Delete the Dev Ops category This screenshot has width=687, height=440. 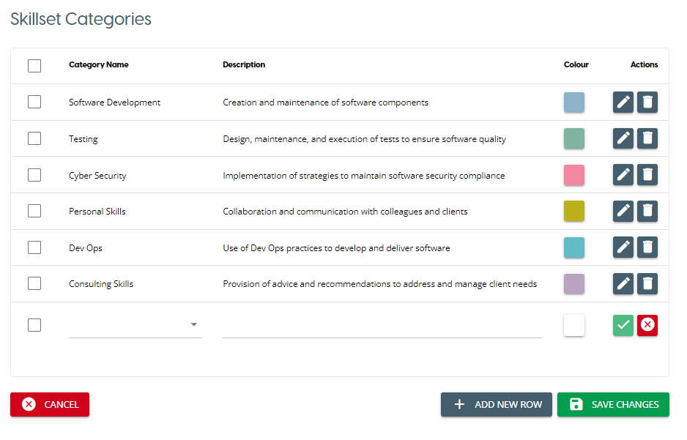(x=647, y=247)
